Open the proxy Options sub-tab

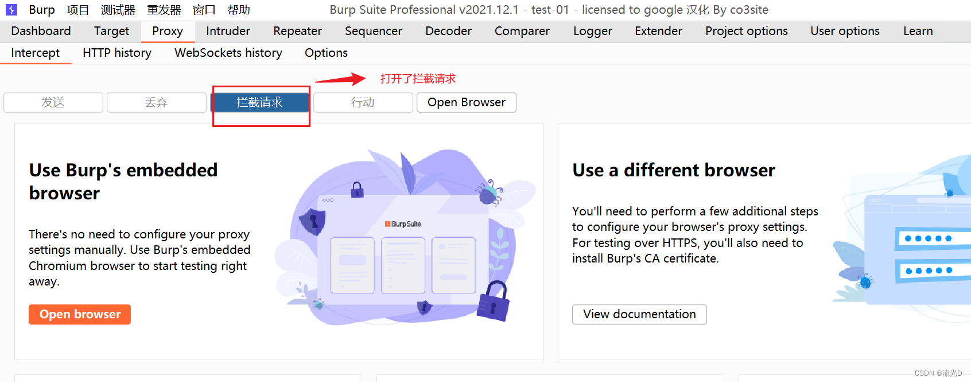click(x=327, y=53)
